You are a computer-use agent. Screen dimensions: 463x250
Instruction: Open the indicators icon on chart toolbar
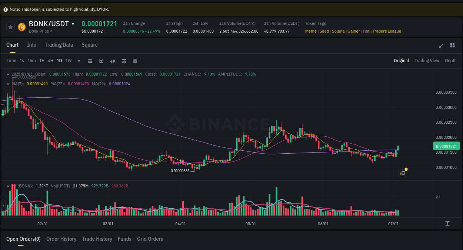(x=112, y=61)
